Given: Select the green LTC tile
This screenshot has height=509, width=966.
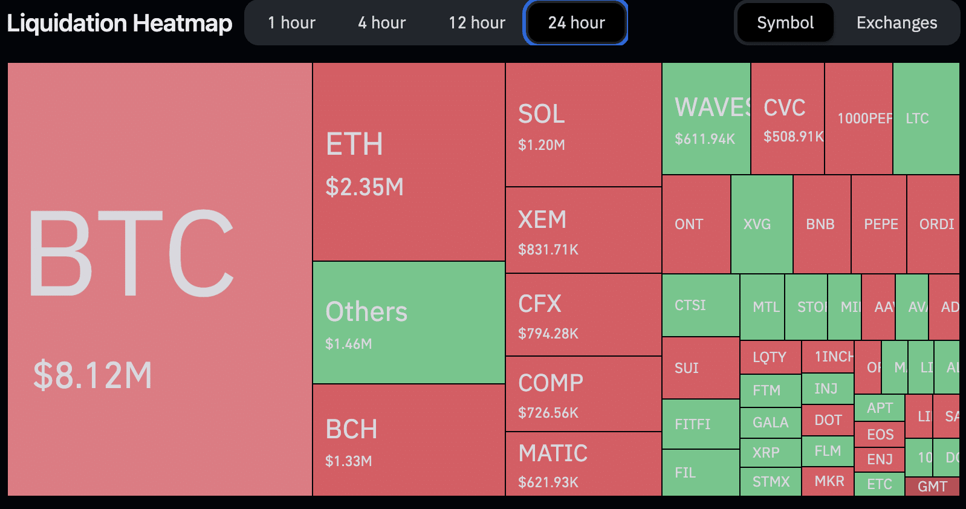Looking at the screenshot, I should click(925, 119).
